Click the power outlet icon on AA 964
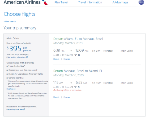146x117 pixels. click(79, 87)
